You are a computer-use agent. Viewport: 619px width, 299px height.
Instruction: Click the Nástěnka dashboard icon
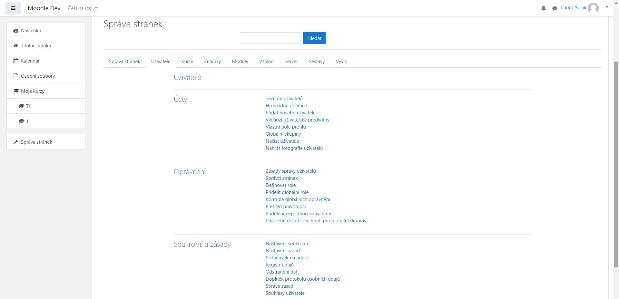coord(16,31)
